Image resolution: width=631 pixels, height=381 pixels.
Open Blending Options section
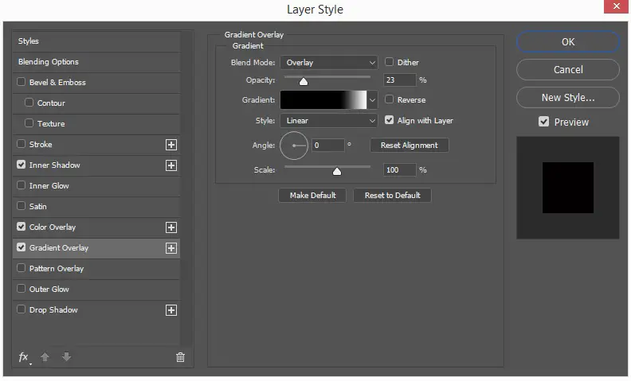tap(96, 62)
